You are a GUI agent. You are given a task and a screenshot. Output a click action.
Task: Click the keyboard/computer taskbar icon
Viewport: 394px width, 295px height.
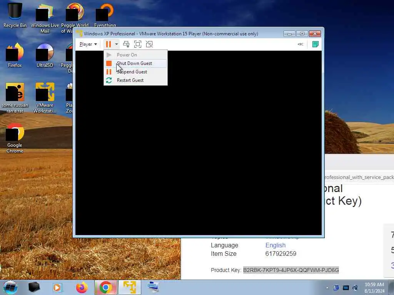click(153, 287)
